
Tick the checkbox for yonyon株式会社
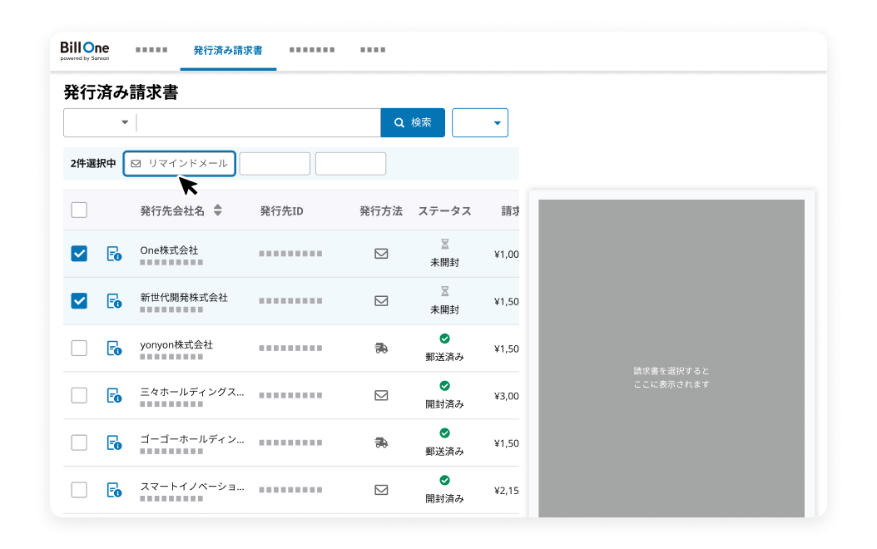[x=79, y=349]
